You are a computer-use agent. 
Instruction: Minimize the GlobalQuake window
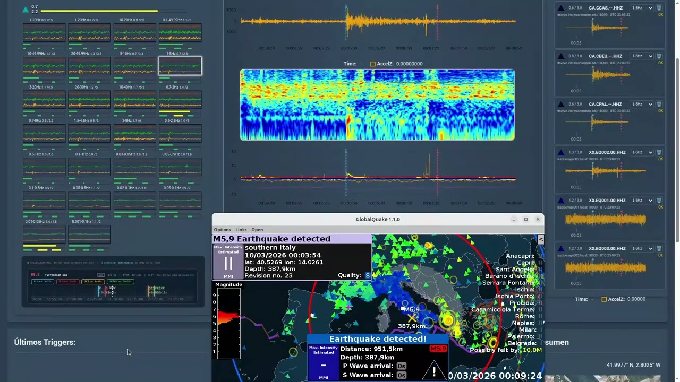[514, 219]
